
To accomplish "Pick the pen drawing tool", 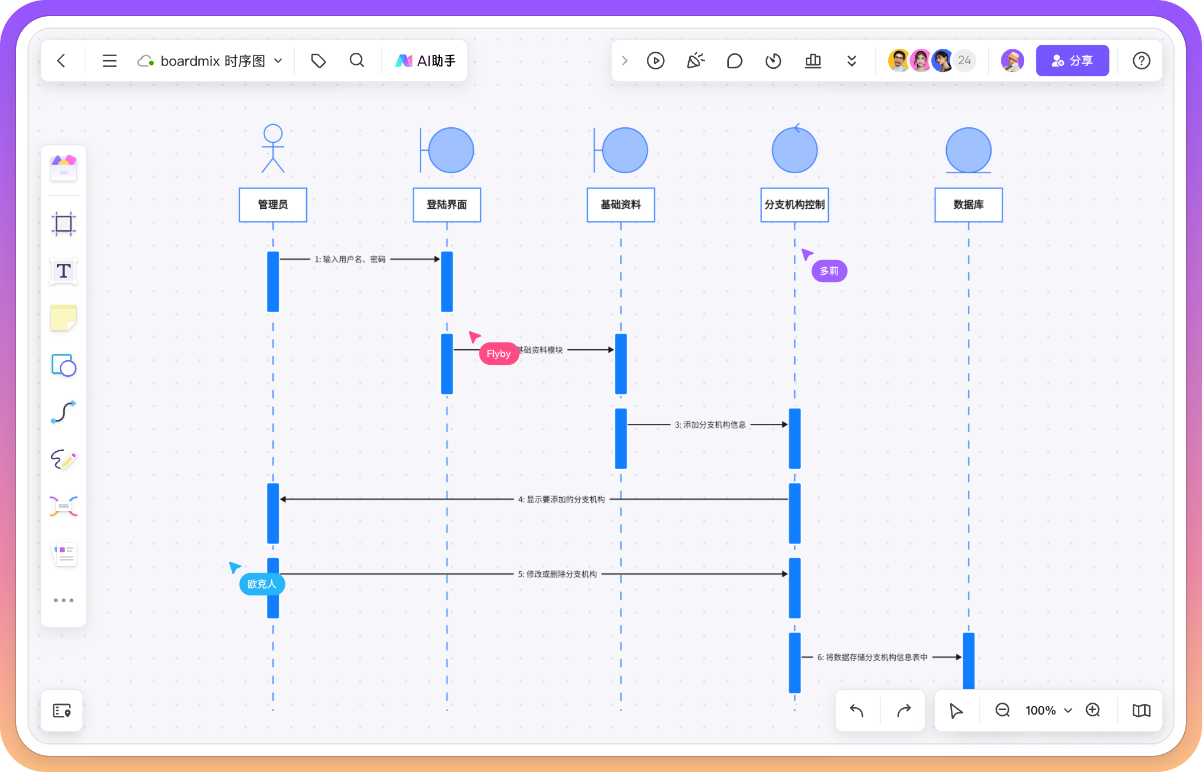I will (x=64, y=459).
